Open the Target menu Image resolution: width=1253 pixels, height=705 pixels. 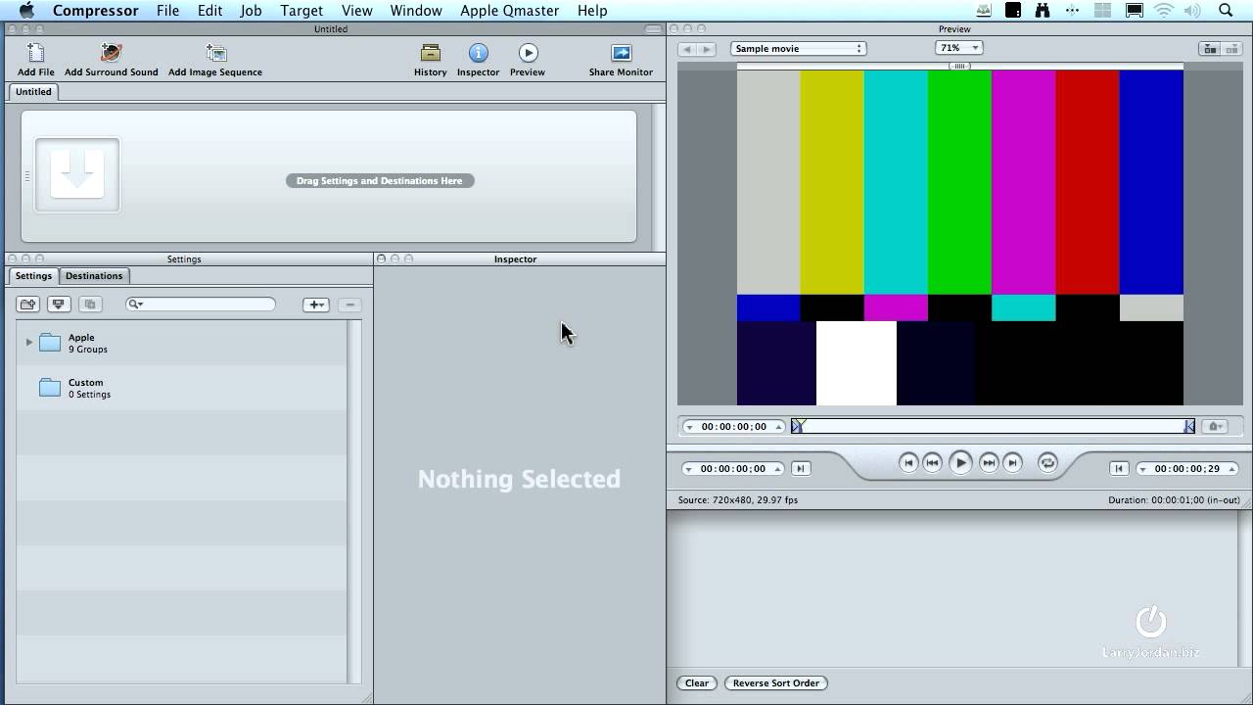coord(302,10)
